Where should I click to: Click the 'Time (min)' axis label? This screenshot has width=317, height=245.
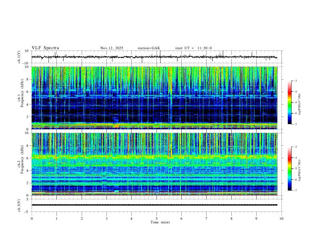[x=160, y=222]
